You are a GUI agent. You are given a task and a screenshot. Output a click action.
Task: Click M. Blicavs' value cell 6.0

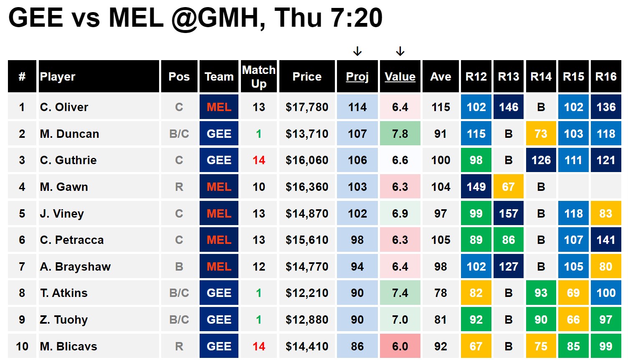(x=400, y=346)
